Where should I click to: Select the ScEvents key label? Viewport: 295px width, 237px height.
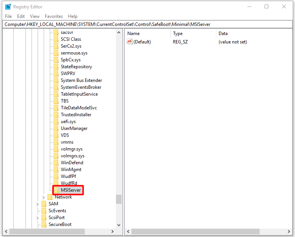(x=57, y=211)
